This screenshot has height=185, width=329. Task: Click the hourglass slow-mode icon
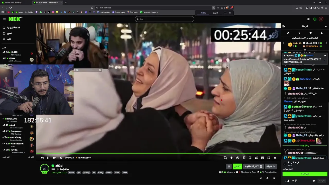tap(322, 33)
